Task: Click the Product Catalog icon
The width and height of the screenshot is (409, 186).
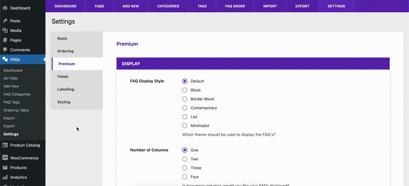Action: 5,145
